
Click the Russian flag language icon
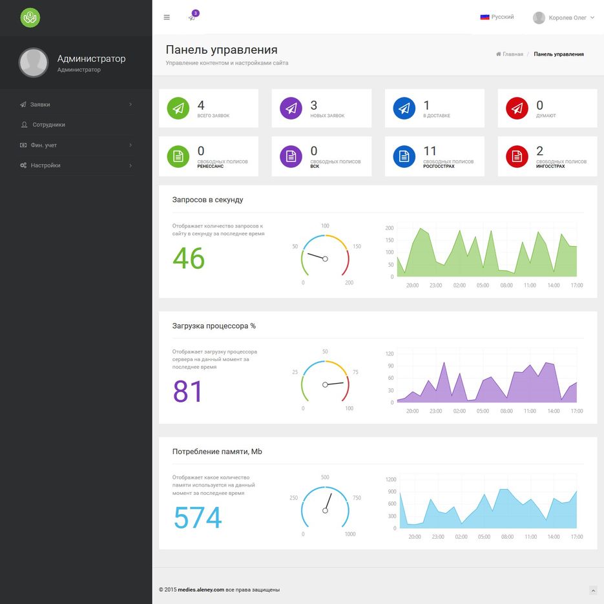[x=484, y=17]
